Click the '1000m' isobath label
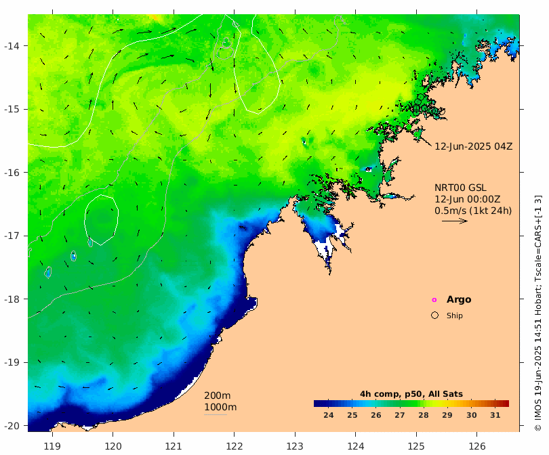Screen dimensions: 549x455 220,407
